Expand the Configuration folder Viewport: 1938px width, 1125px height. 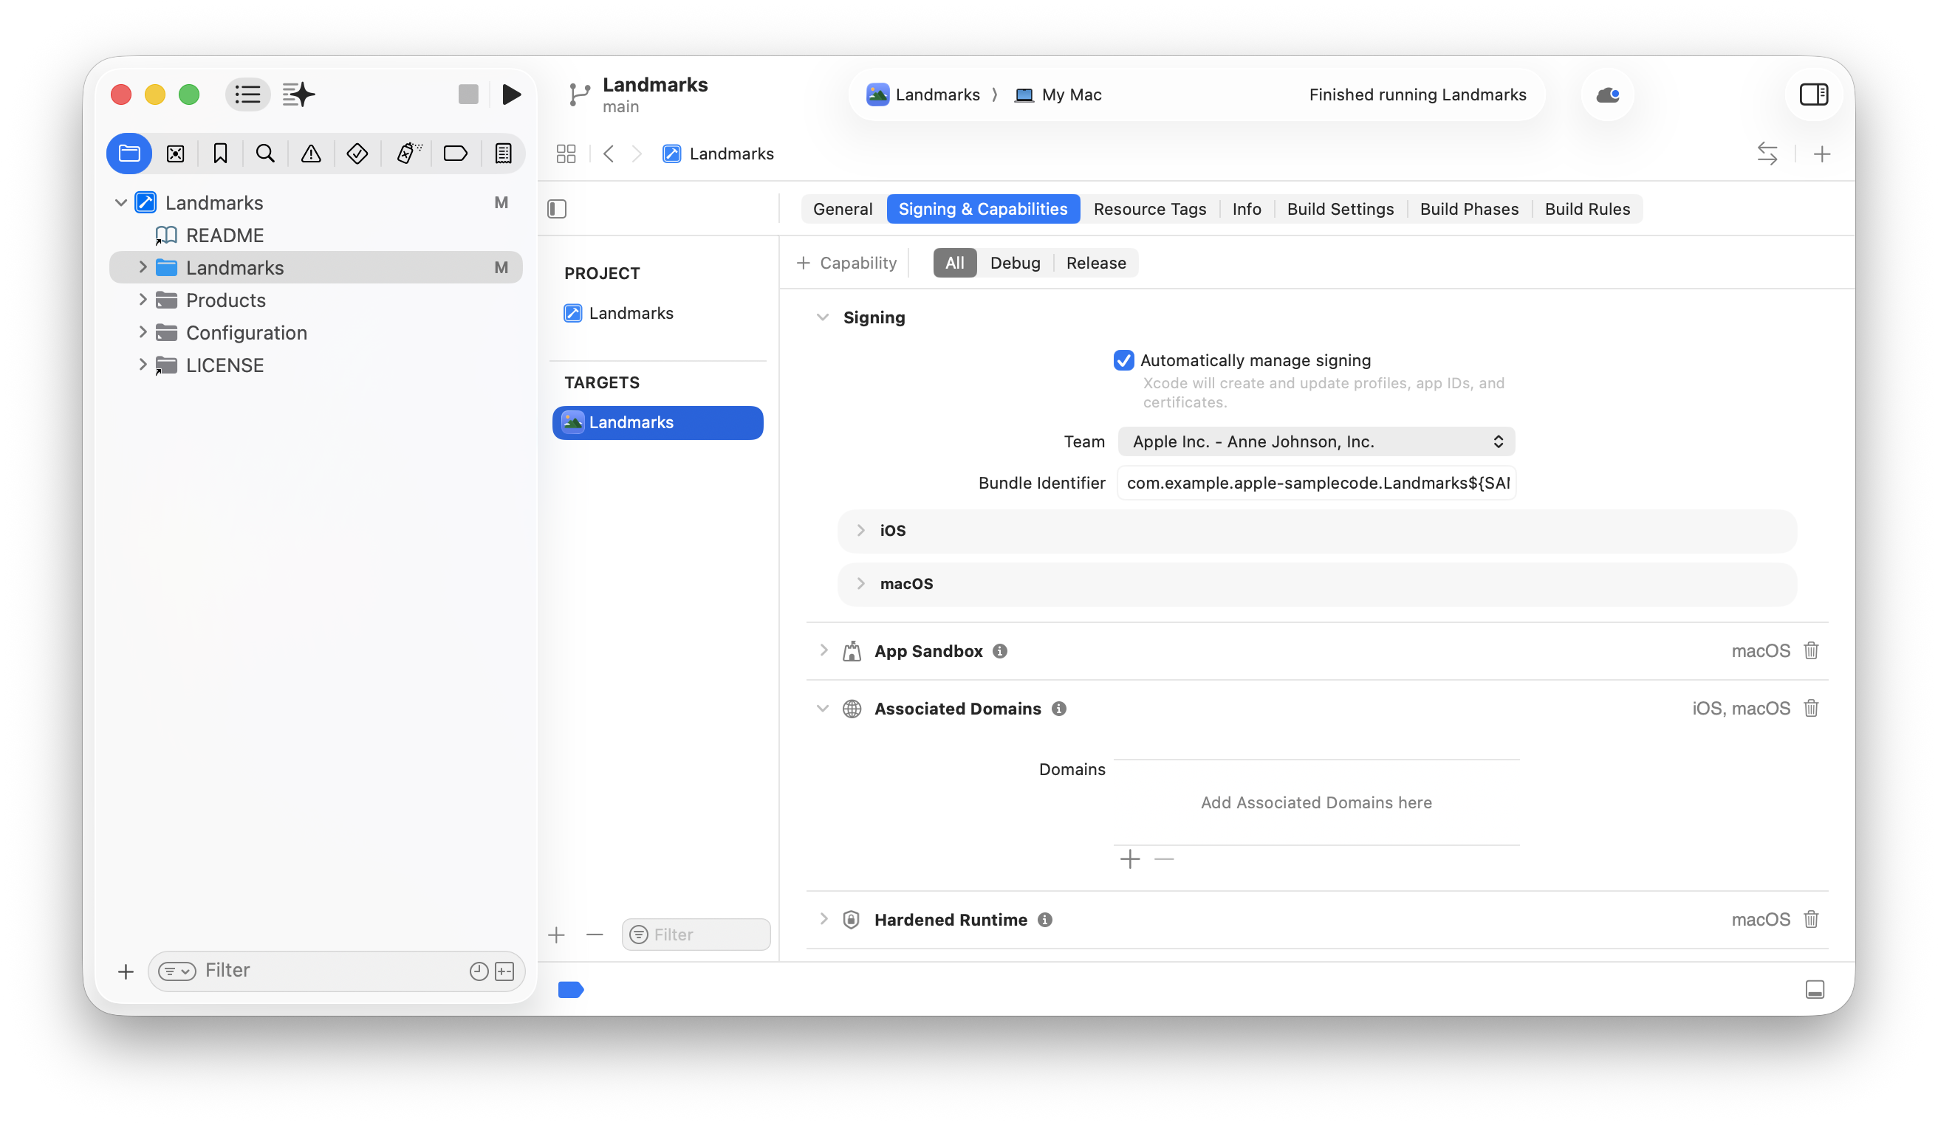pos(143,333)
